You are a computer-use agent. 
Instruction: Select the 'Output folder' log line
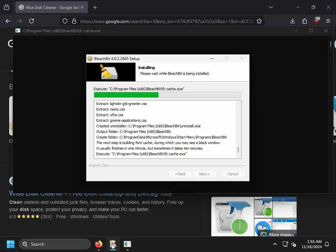[x=133, y=132]
